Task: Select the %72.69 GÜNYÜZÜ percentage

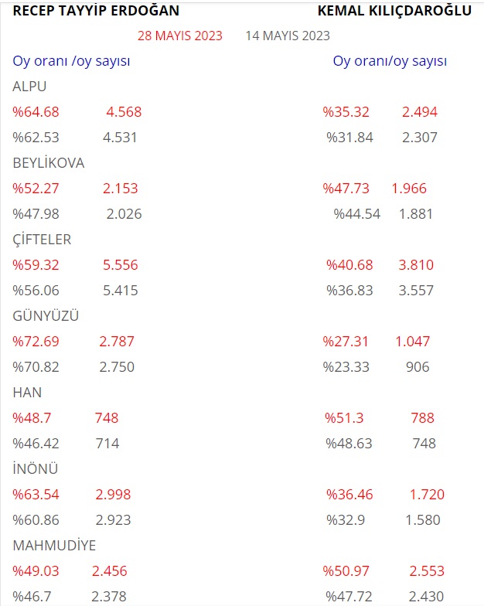Action: pyautogui.click(x=36, y=342)
